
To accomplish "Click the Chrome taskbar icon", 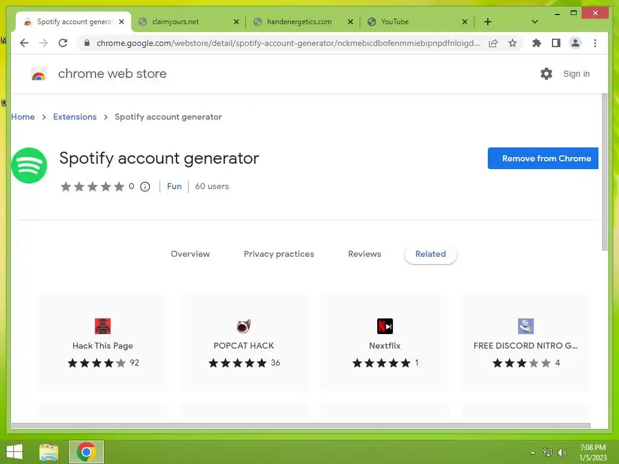I will click(86, 452).
